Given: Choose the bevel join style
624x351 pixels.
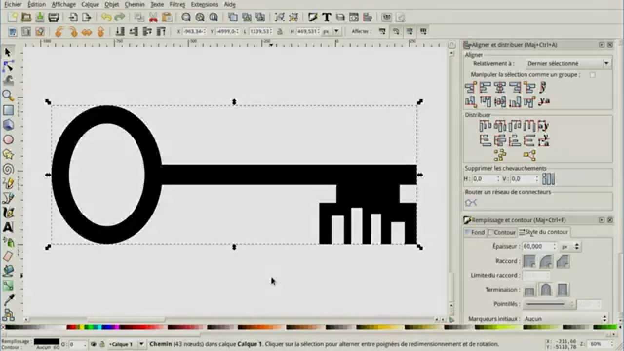Looking at the screenshot, I should click(563, 261).
